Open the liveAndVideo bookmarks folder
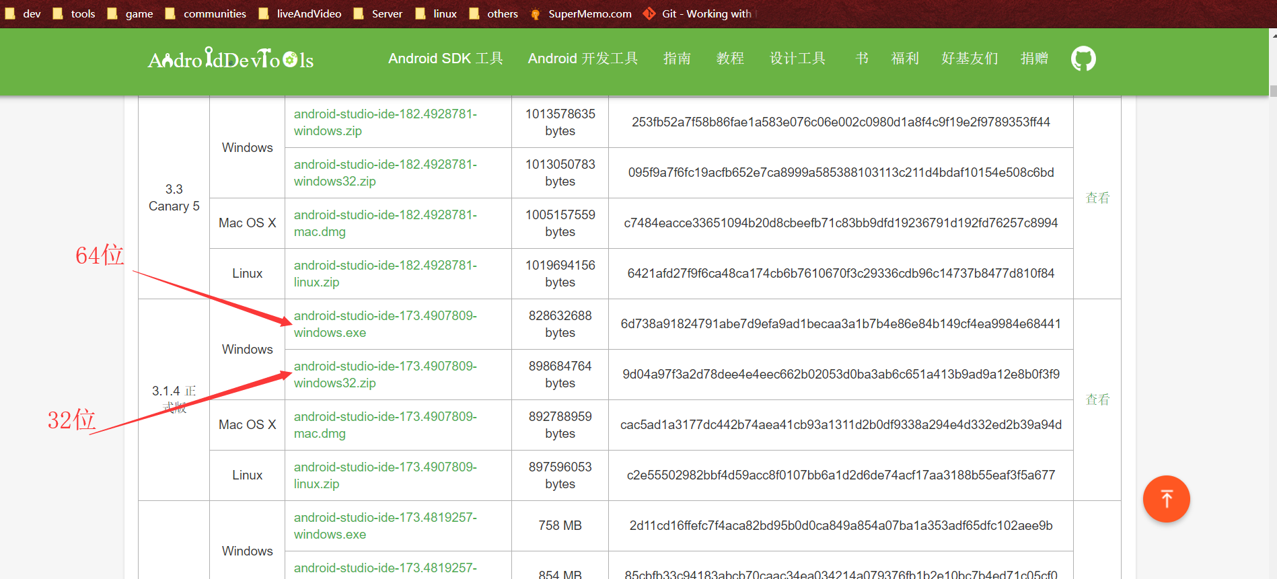This screenshot has height=579, width=1277. [x=300, y=13]
